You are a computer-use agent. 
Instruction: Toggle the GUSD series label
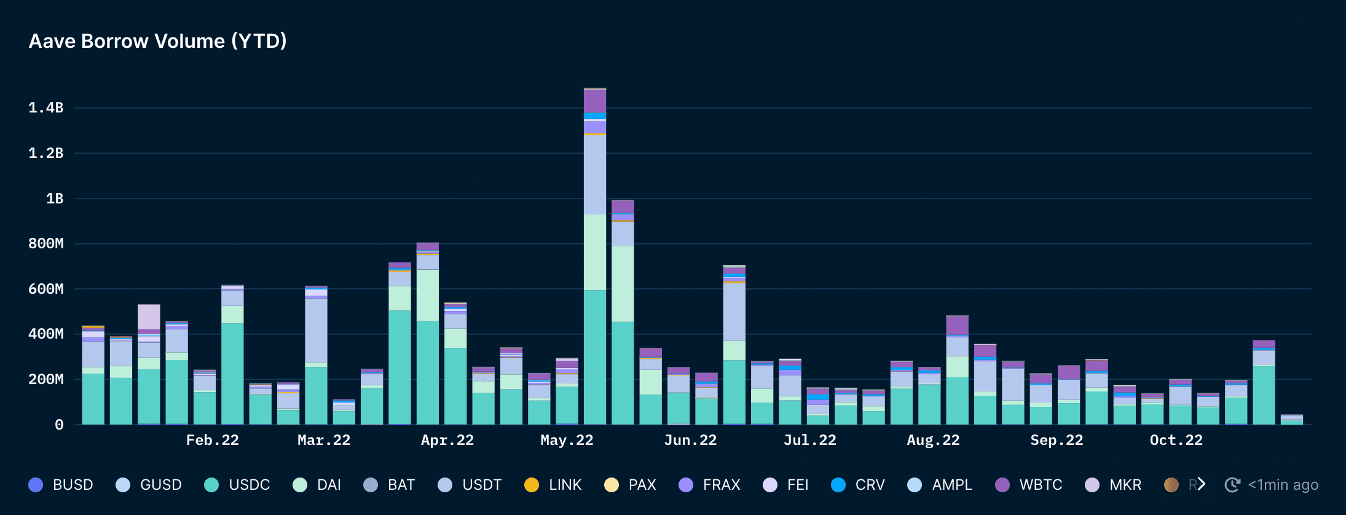point(161,485)
